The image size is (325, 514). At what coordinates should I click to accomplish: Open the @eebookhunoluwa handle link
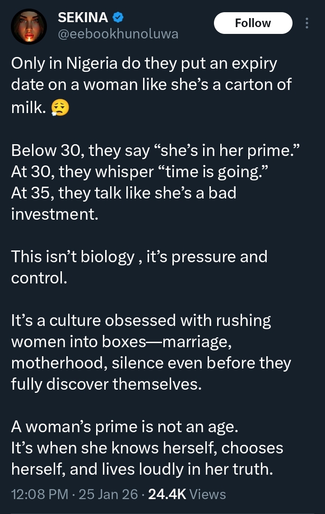pyautogui.click(x=118, y=33)
